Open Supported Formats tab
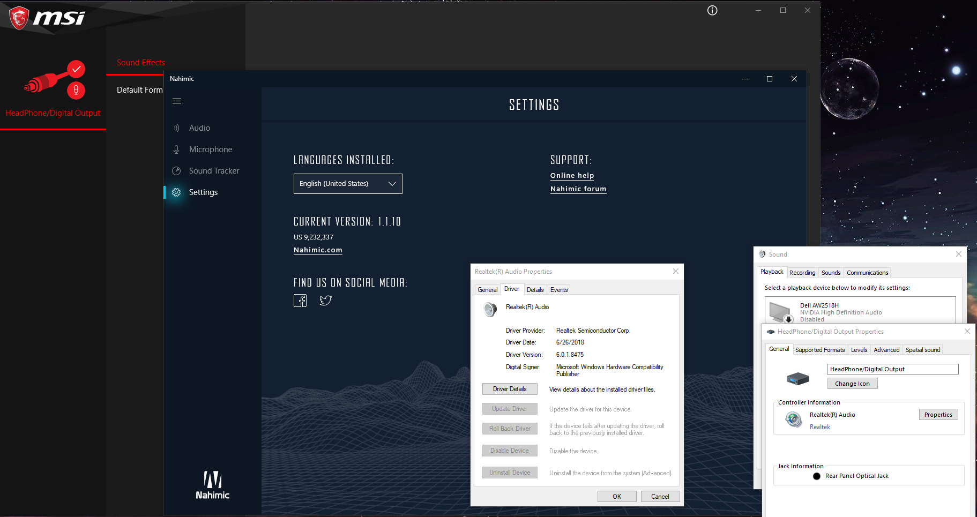 click(x=820, y=350)
